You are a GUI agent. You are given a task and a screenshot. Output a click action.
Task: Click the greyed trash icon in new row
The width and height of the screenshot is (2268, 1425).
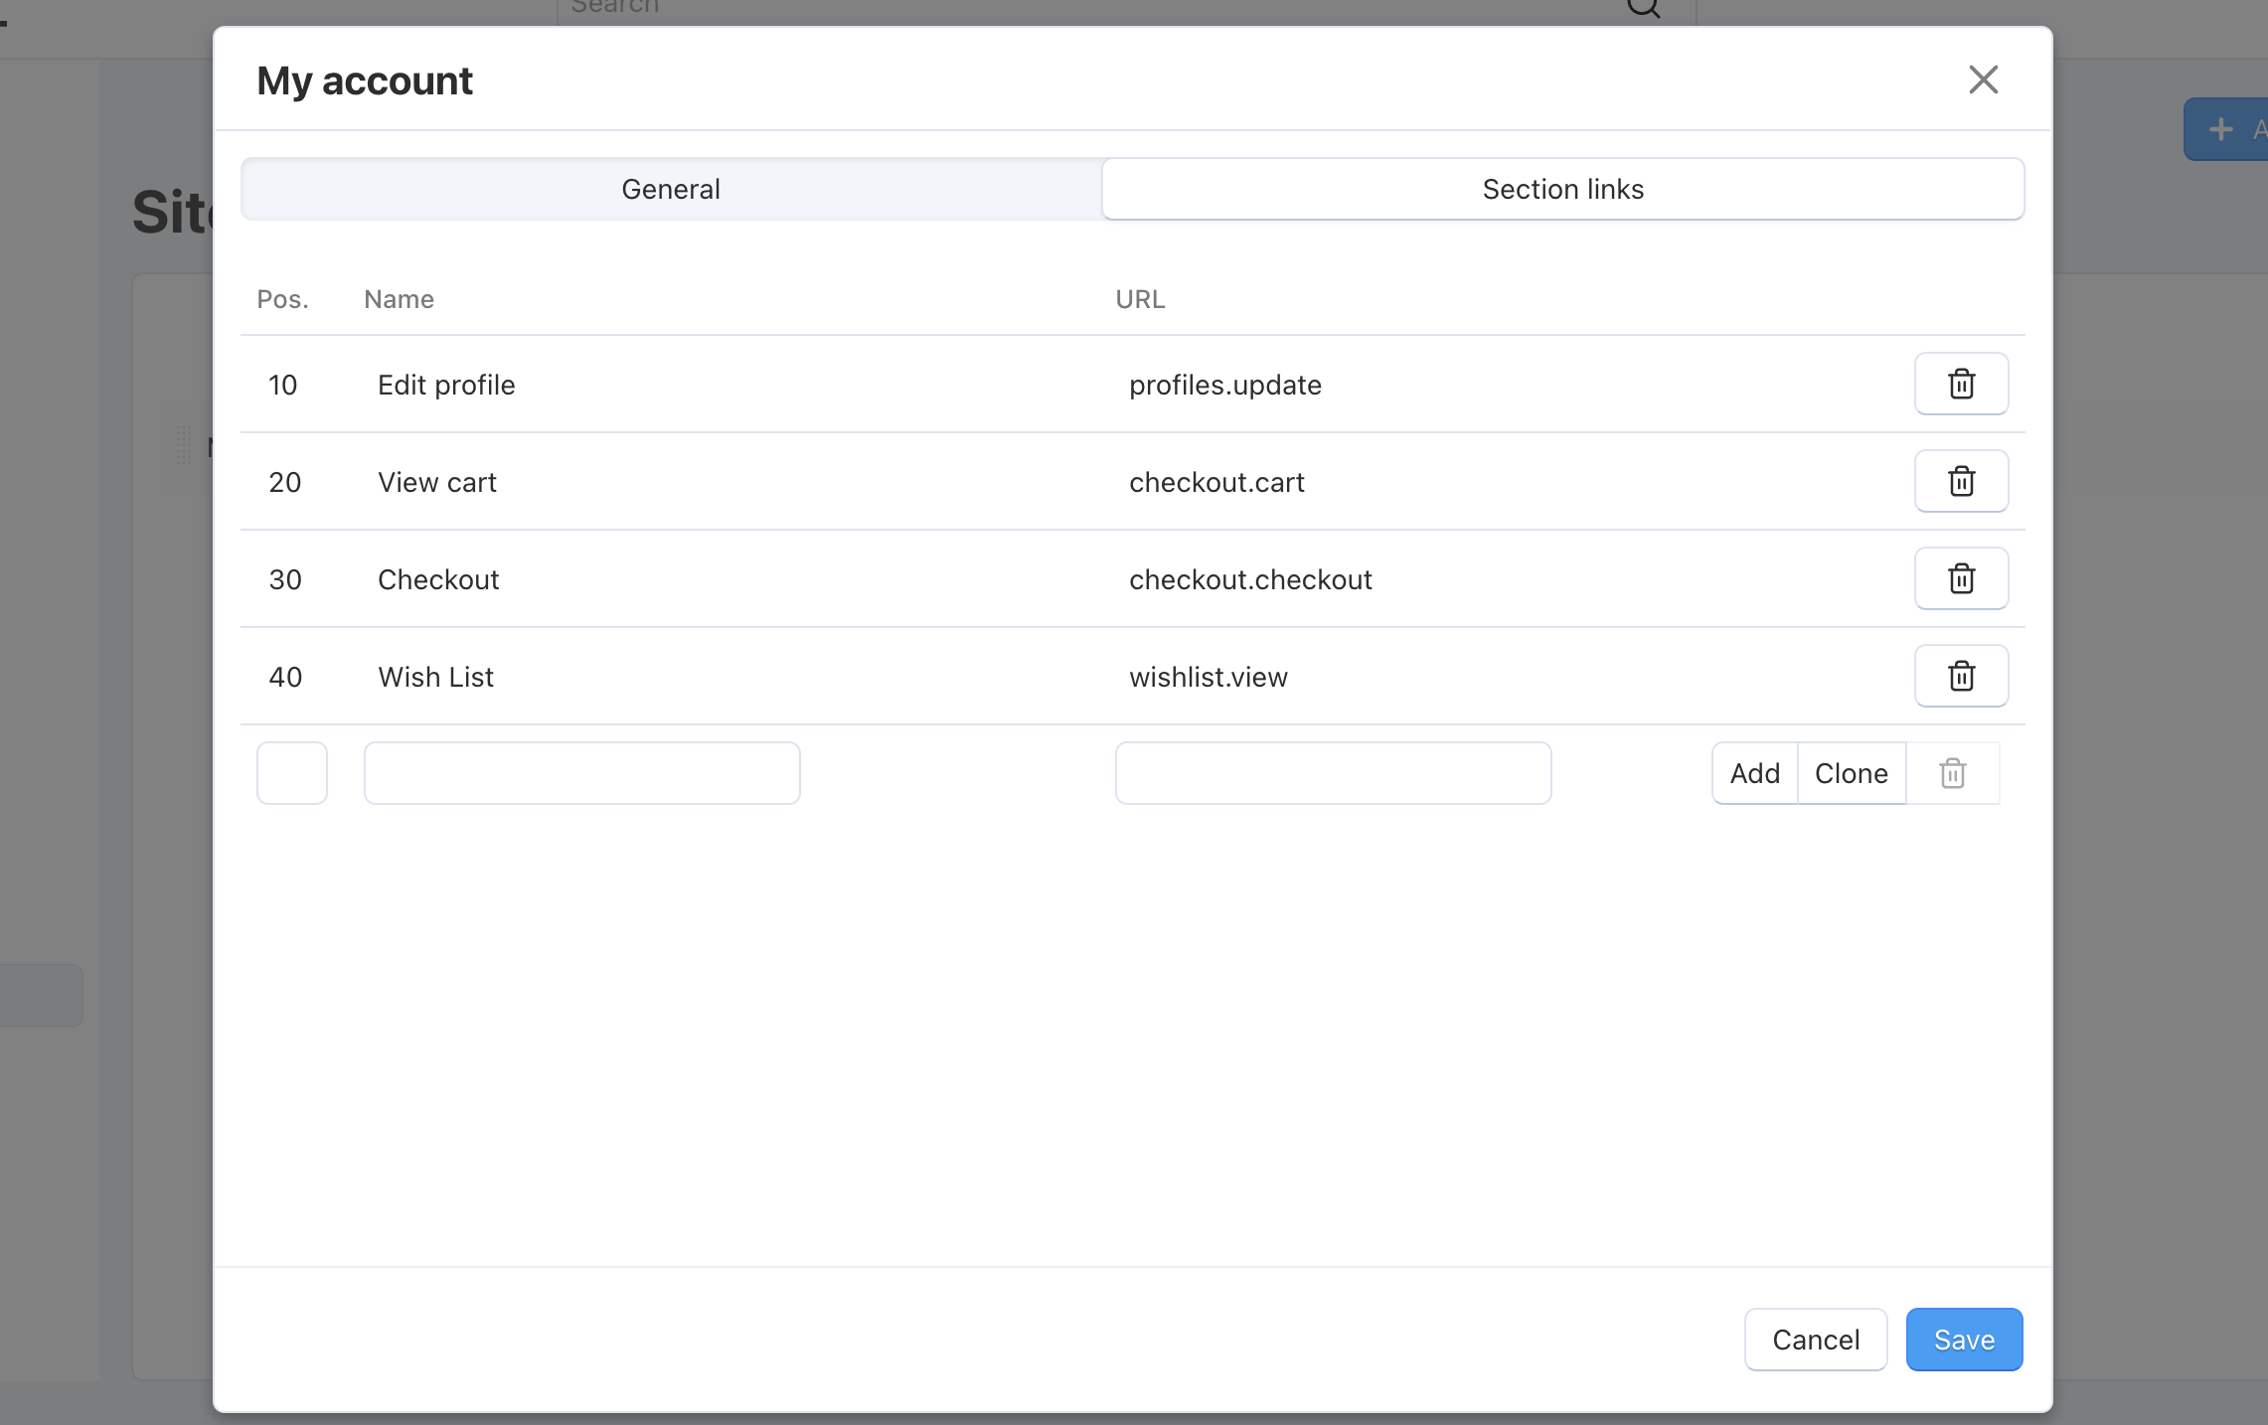tap(1953, 773)
